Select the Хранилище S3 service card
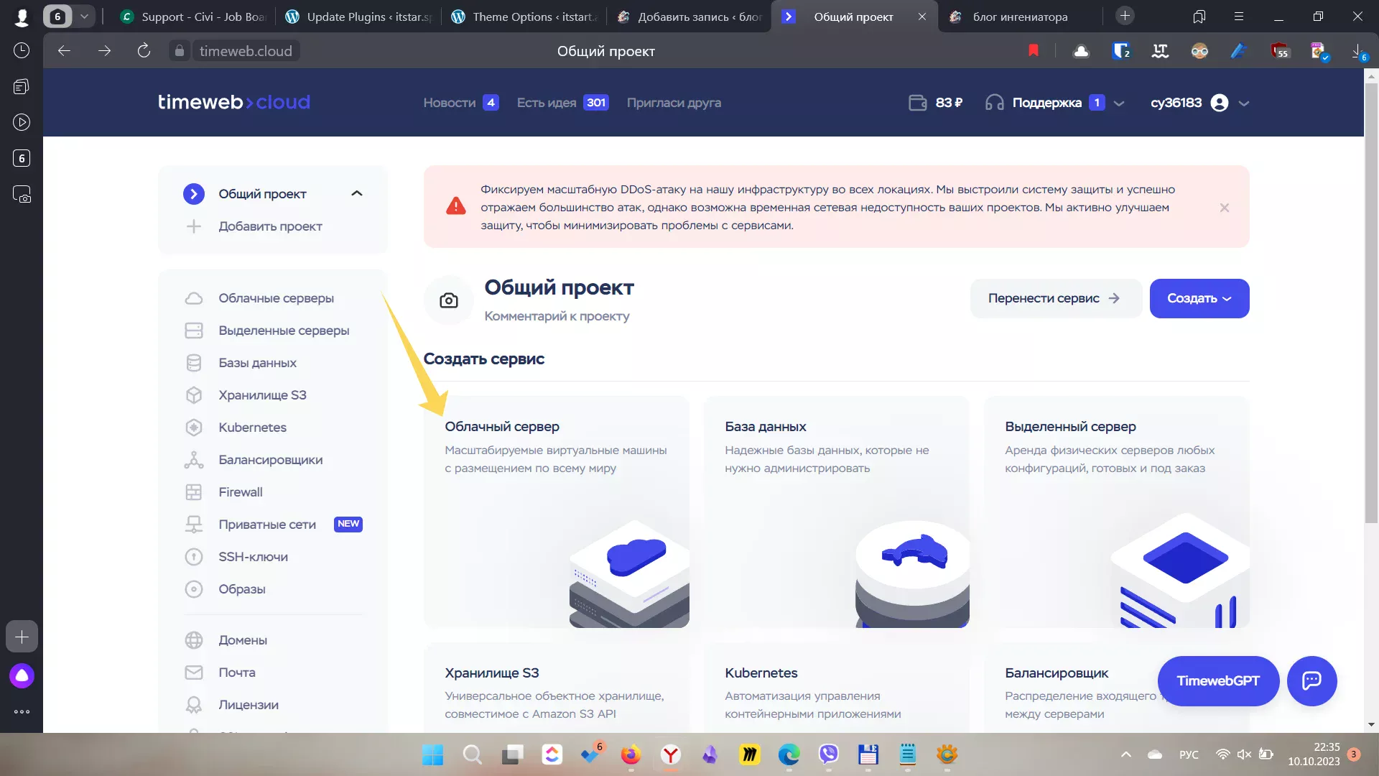This screenshot has height=776, width=1379. click(x=556, y=688)
